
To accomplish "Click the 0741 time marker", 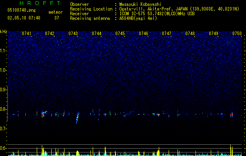I will pyautogui.click(x=26, y=34).
